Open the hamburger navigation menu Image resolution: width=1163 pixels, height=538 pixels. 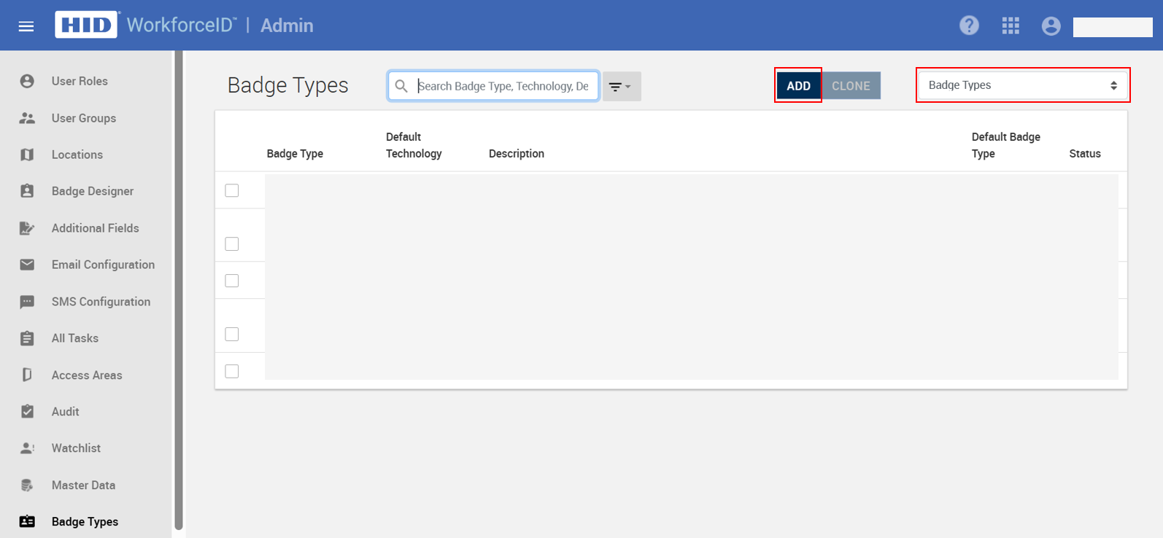click(x=26, y=26)
